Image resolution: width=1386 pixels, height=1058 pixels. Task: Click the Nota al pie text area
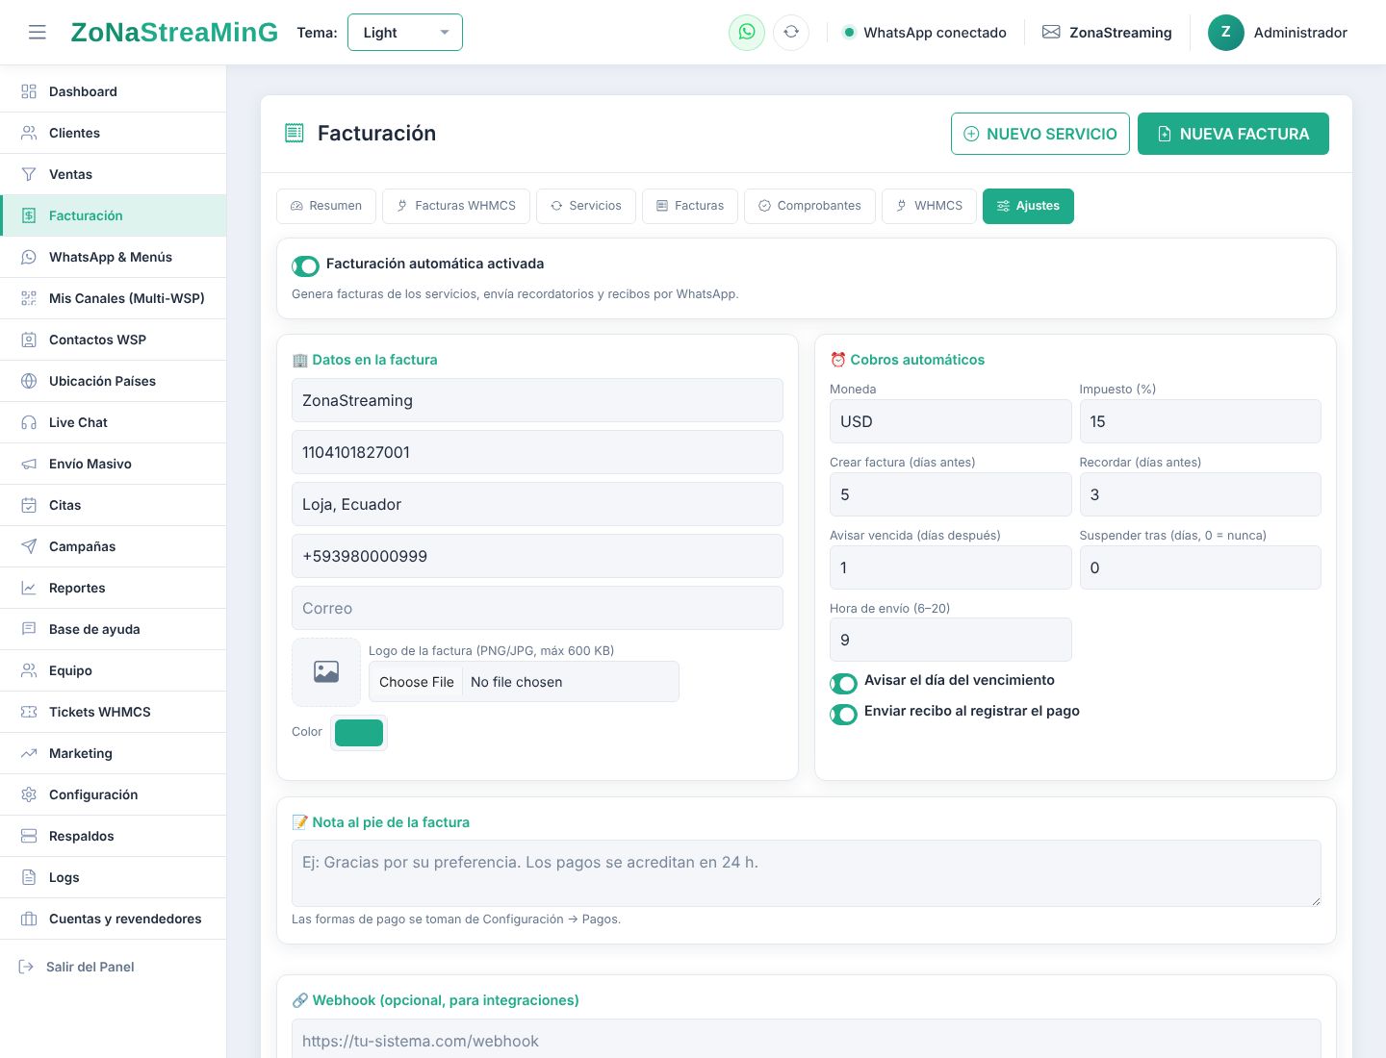807,873
